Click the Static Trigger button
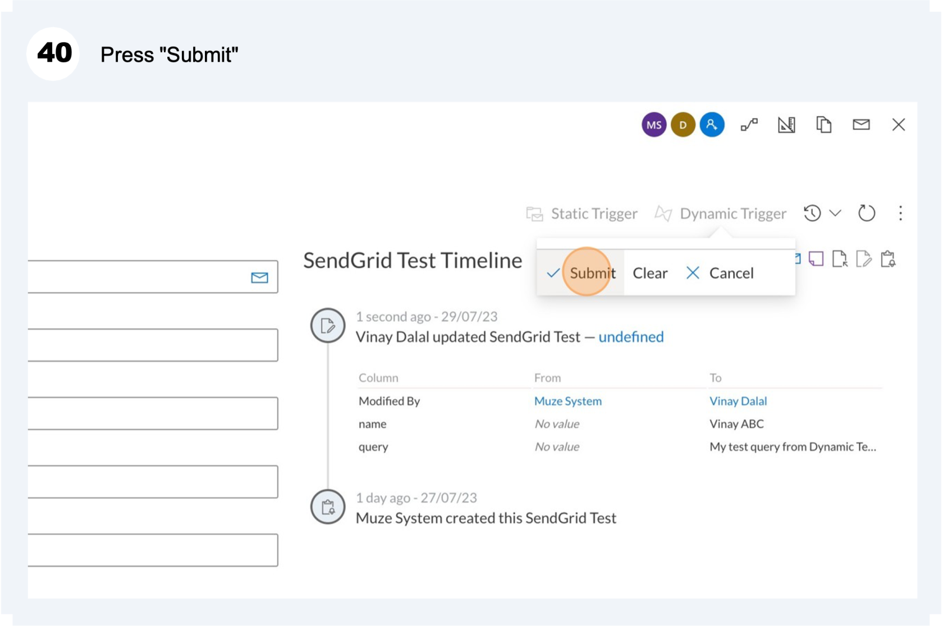The image size is (943, 629). click(x=582, y=214)
